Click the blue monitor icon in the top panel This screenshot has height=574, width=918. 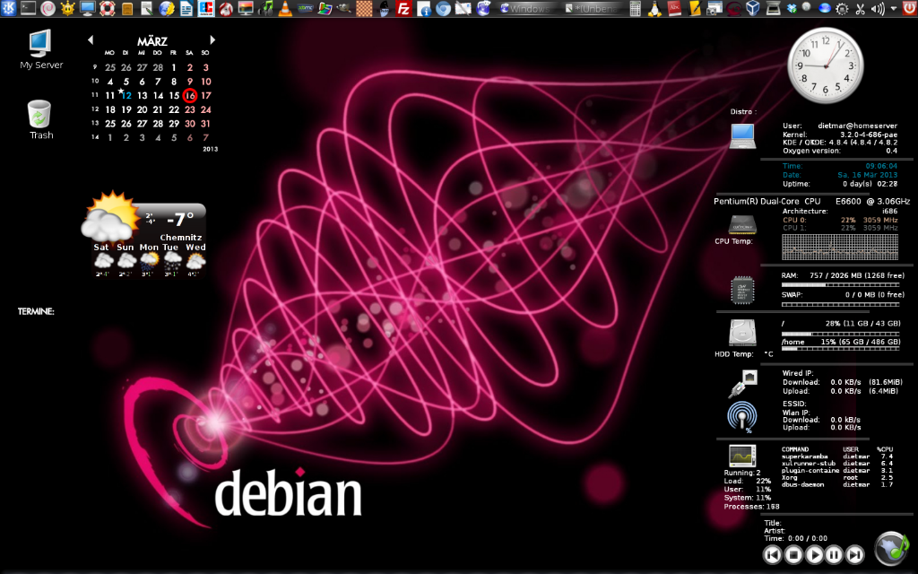[x=88, y=8]
